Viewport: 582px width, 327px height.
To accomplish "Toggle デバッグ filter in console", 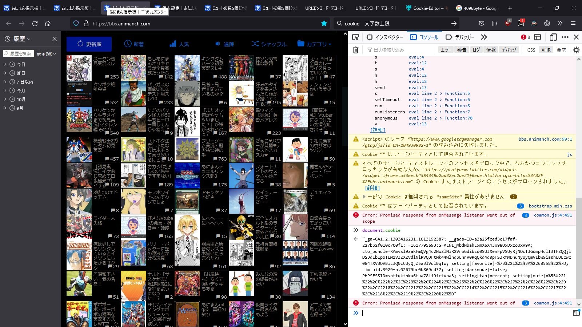I will coord(509,50).
